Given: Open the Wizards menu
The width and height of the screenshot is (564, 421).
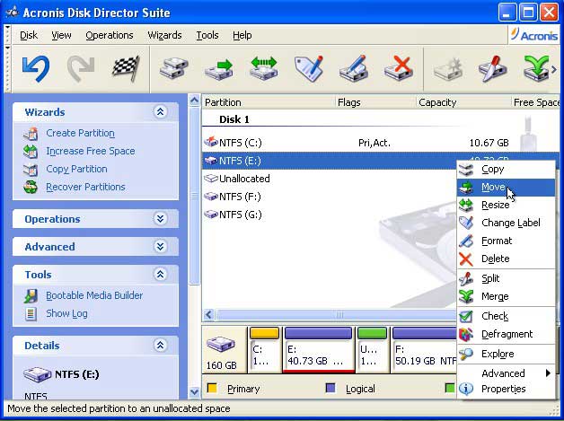Looking at the screenshot, I should [164, 35].
